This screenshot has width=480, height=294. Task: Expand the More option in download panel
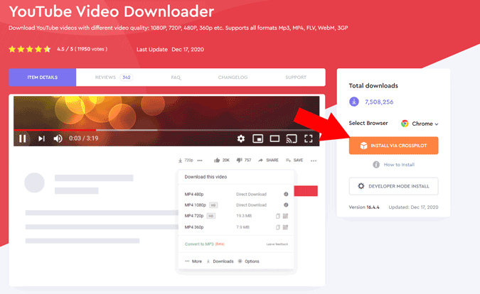(193, 261)
